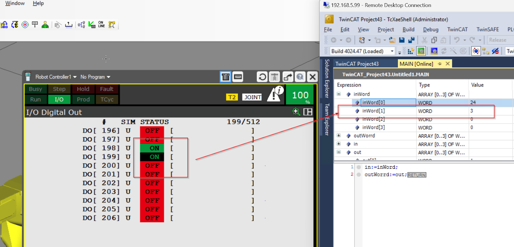The image size is (514, 247).
Task: Select the inWord[0] expression field
Action: tap(388, 102)
